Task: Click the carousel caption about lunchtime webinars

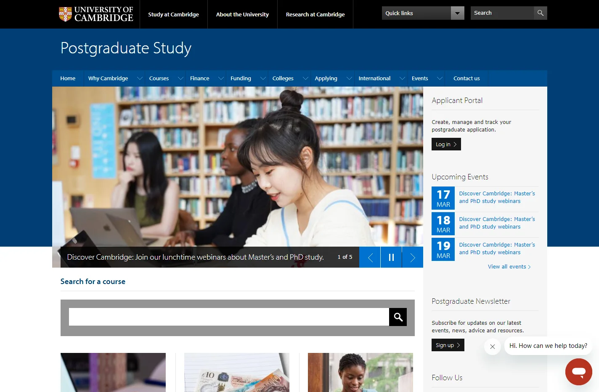Action: [196, 257]
